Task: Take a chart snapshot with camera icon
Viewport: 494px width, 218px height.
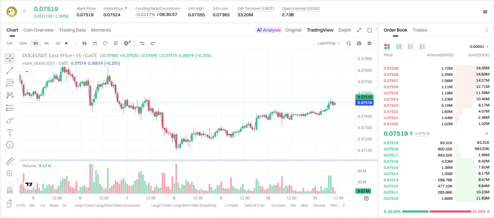Action: click(x=359, y=43)
